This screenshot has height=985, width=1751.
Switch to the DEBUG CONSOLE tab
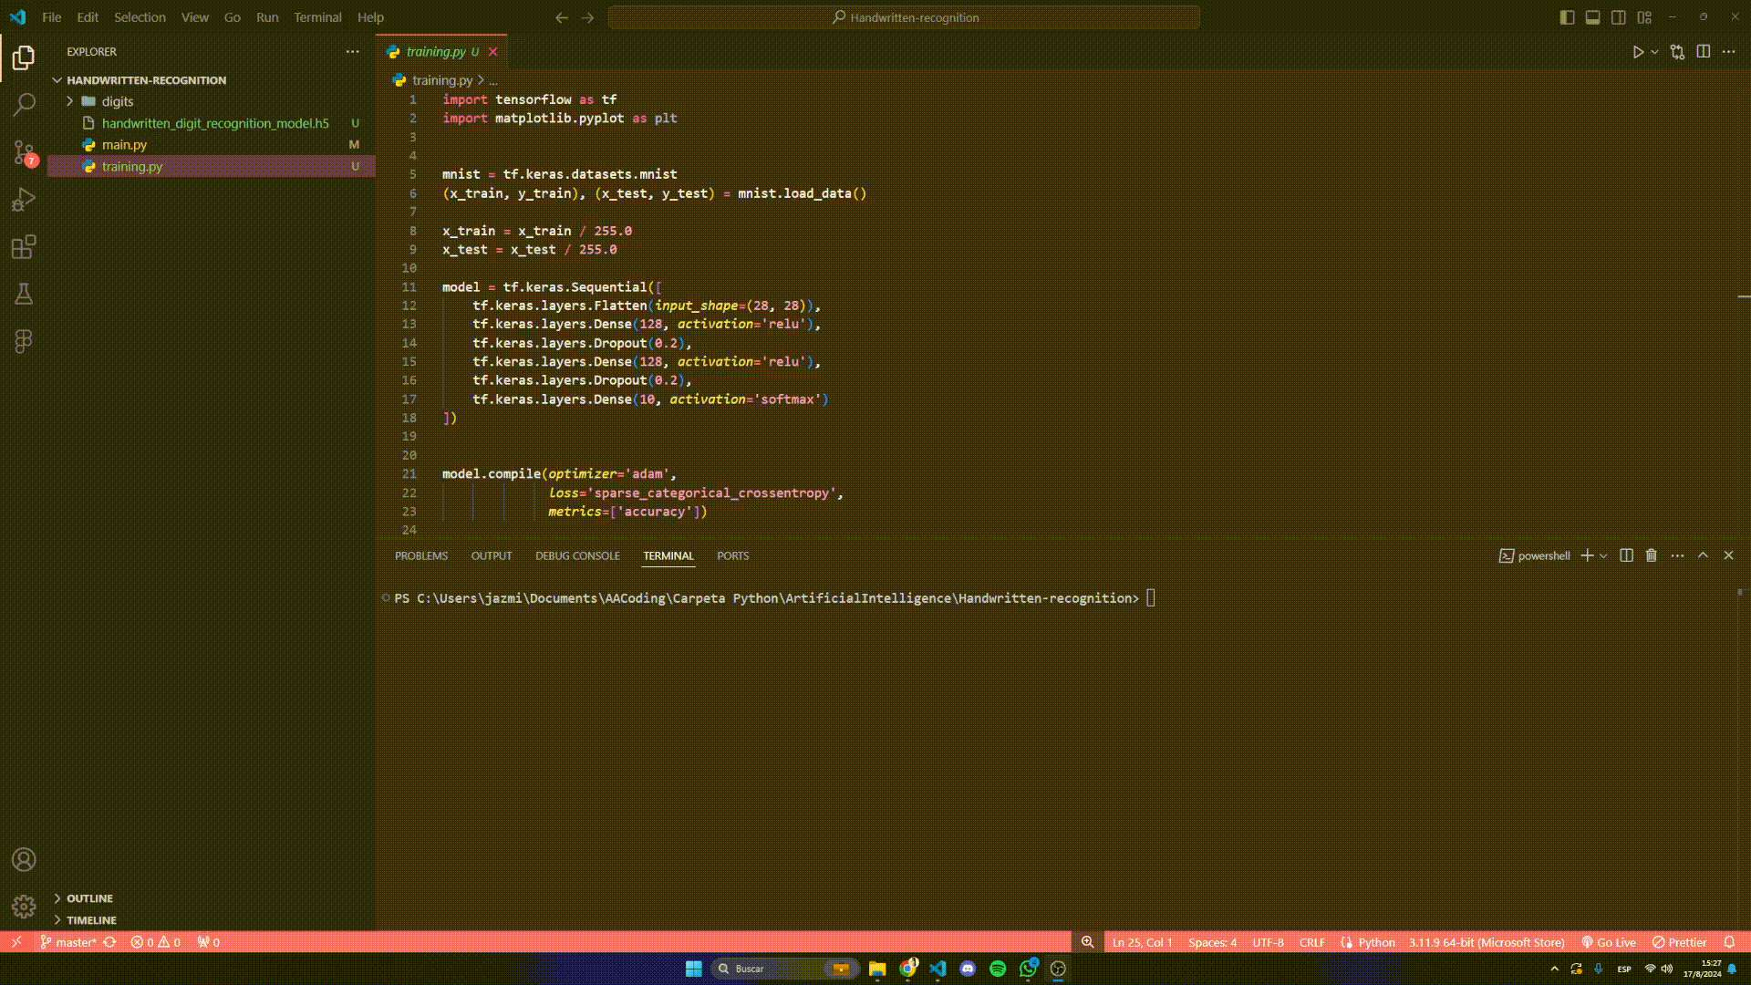(x=577, y=555)
